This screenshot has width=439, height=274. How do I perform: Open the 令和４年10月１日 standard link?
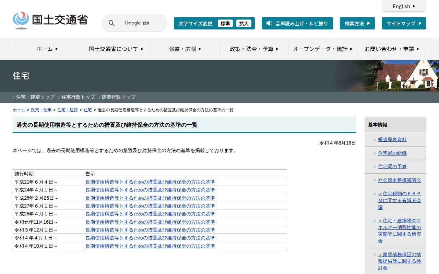click(x=150, y=246)
